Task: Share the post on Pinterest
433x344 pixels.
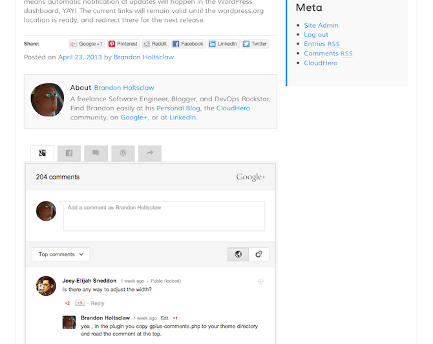Action: 123,44
